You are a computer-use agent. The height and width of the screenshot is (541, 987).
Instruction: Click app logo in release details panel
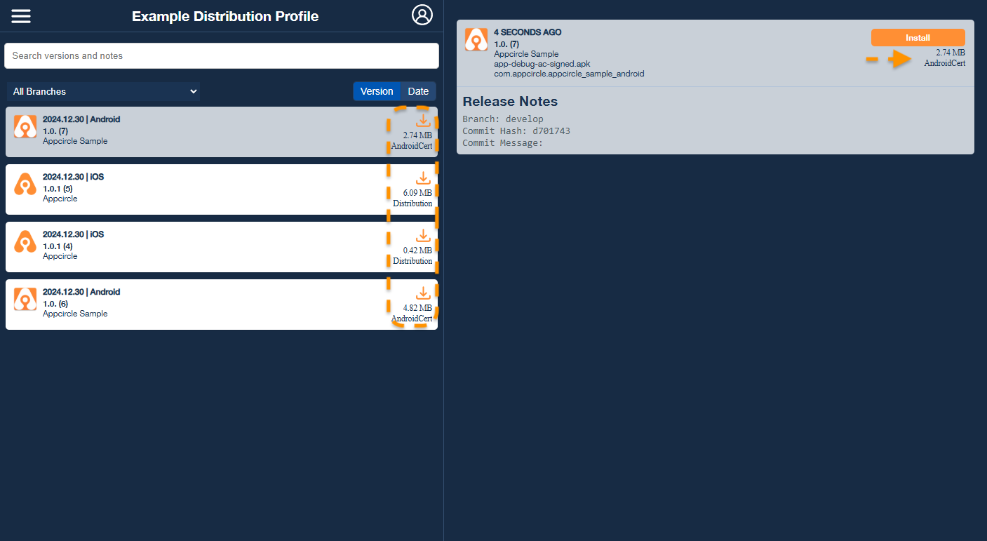[476, 39]
